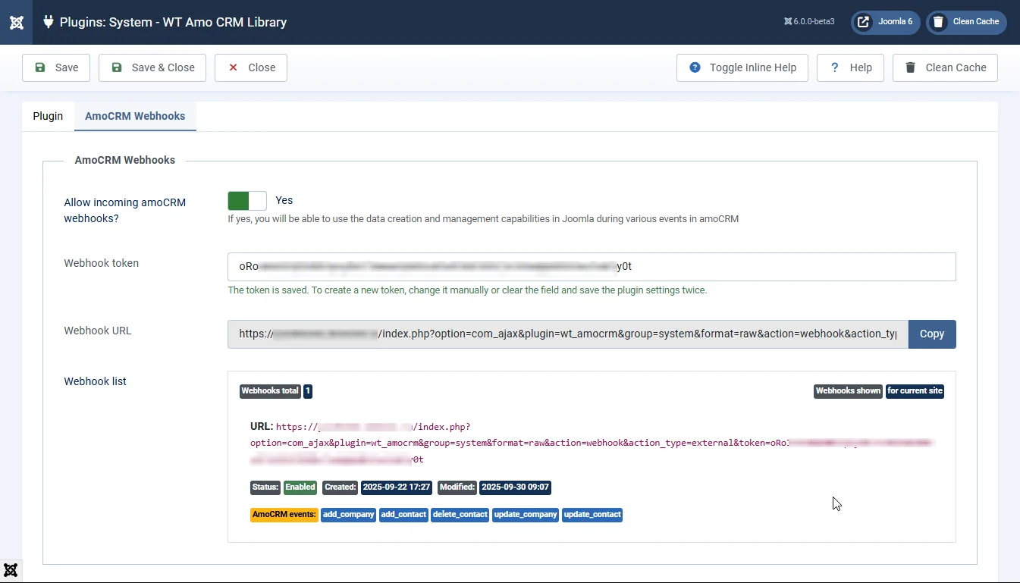
Task: Click the Webhook URL read-only field
Action: pyautogui.click(x=567, y=334)
